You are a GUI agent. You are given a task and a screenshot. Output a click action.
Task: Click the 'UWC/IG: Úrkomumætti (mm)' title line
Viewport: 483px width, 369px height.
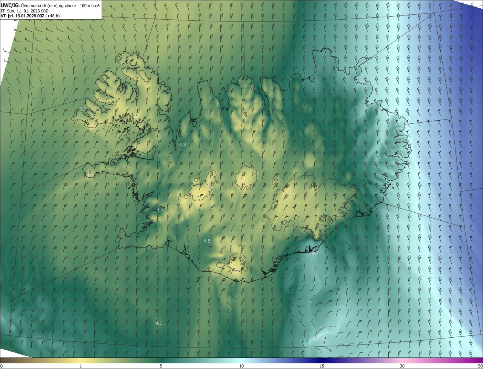pyautogui.click(x=50, y=5)
